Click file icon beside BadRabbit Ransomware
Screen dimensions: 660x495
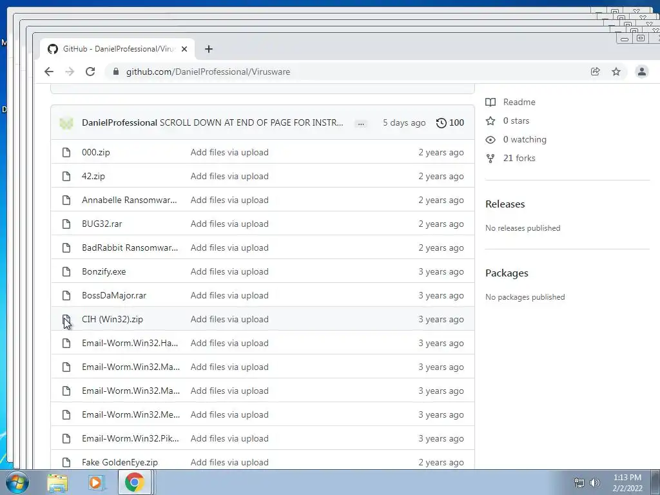(66, 247)
